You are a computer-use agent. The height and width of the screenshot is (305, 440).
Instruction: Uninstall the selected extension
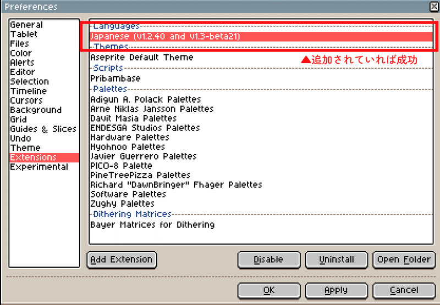click(336, 259)
